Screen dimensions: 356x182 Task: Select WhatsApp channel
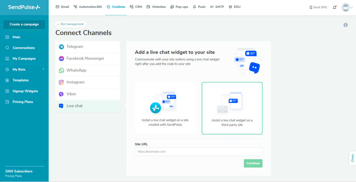click(88, 70)
